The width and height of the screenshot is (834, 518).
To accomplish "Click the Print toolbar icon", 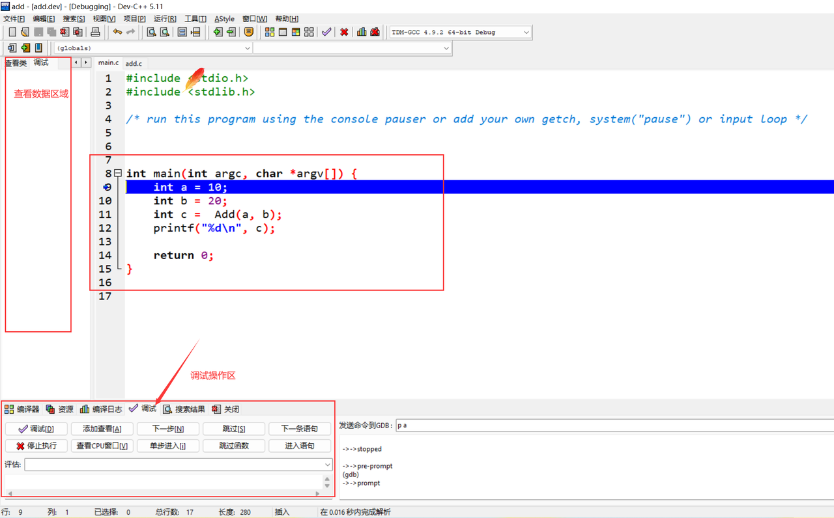I will (x=95, y=32).
